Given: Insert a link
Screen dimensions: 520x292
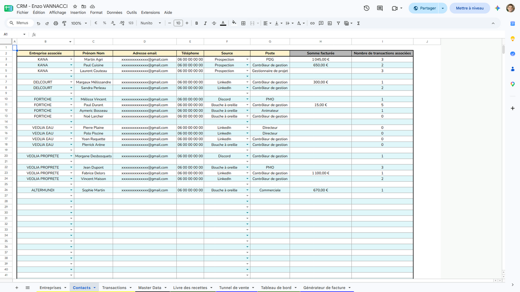Looking at the screenshot, I should coord(312,23).
